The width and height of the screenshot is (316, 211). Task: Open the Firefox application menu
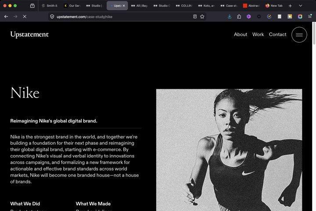(310, 16)
